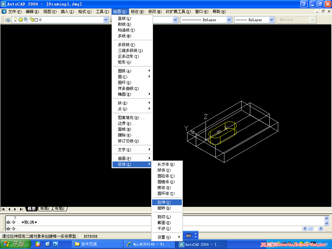This screenshot has height=249, width=332.
Task: Select 圆柱体(C) in solids submenu
Action: coord(167,176)
